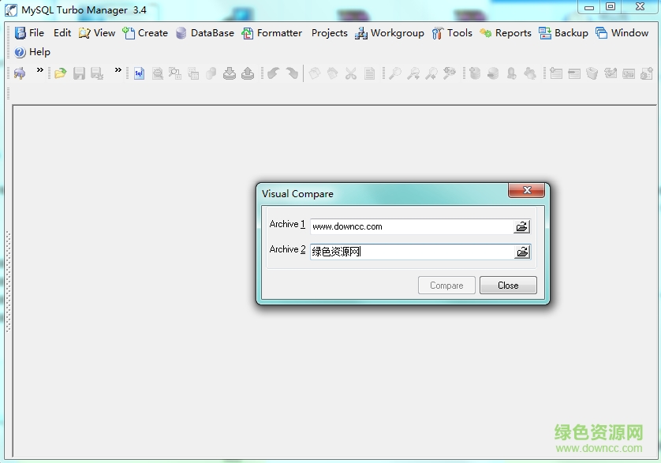Image resolution: width=661 pixels, height=463 pixels.
Task: Click the SQL editor toolbar icon
Action: tap(139, 73)
